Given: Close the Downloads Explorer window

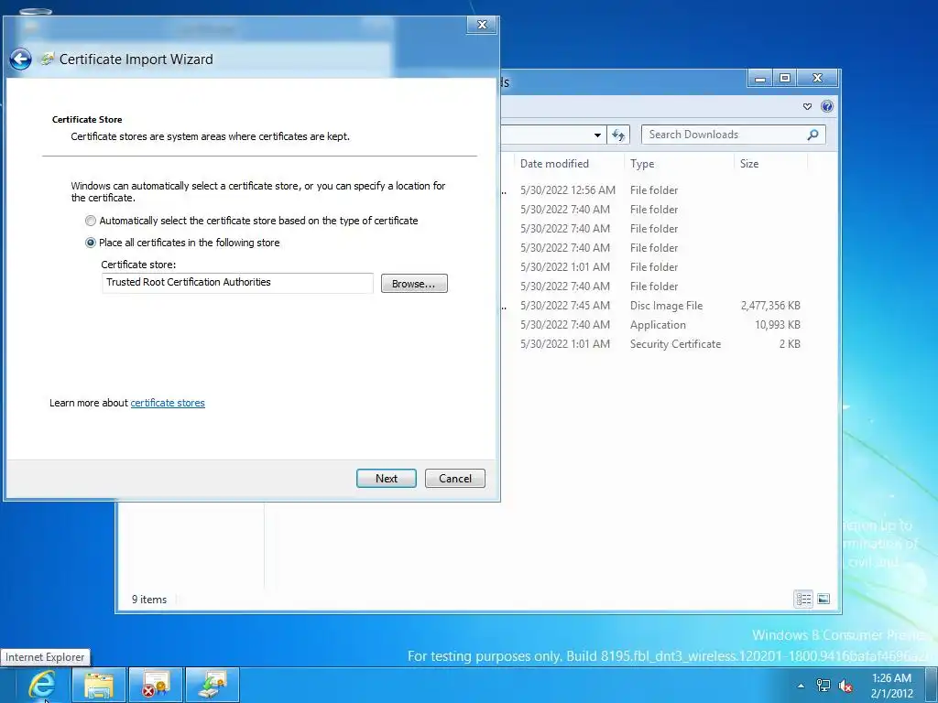Looking at the screenshot, I should (x=818, y=79).
